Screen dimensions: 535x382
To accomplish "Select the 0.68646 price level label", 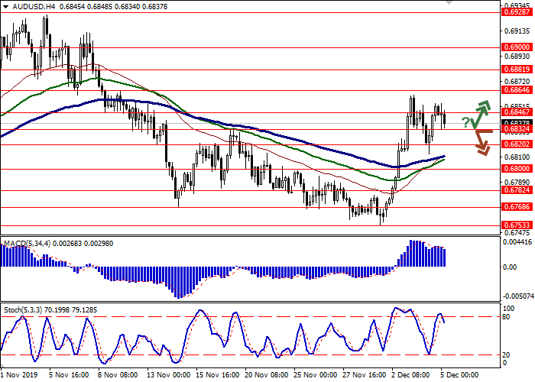I will coord(517,89).
